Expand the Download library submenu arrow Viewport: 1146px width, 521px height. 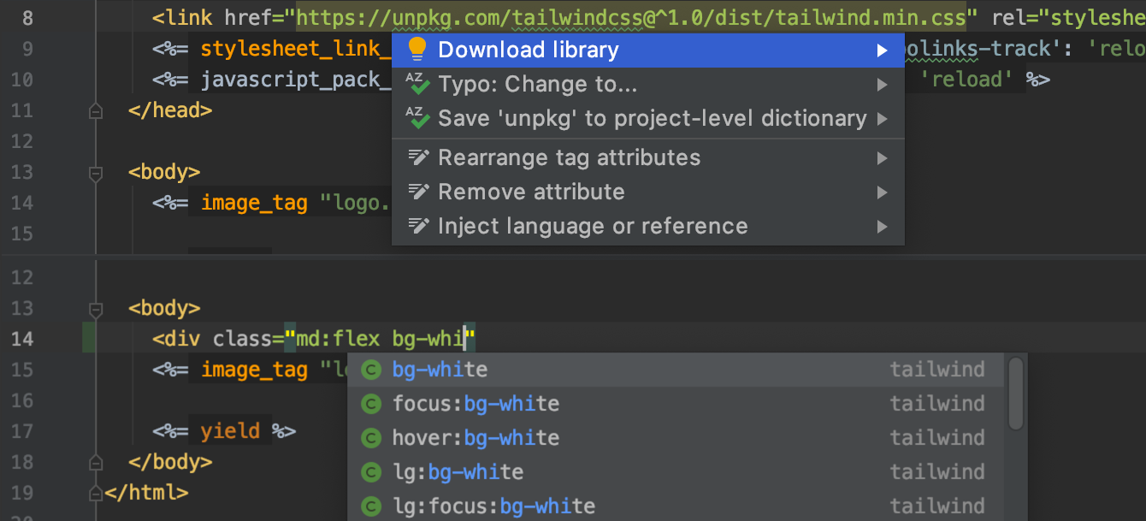click(x=882, y=50)
